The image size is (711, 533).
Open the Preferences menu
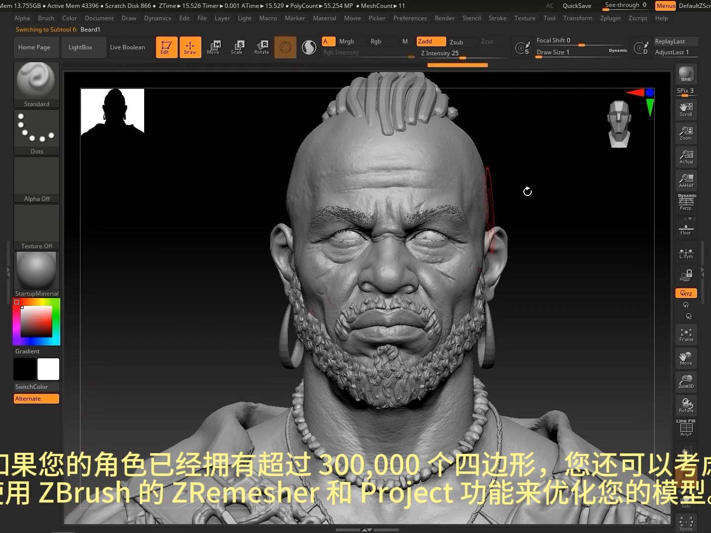pos(410,18)
